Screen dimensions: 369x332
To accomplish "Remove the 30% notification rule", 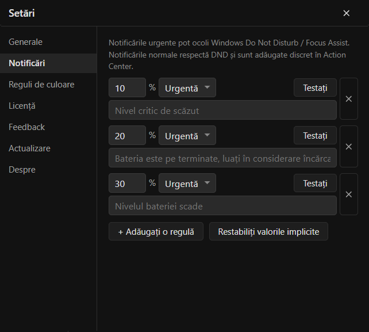I will tap(349, 194).
